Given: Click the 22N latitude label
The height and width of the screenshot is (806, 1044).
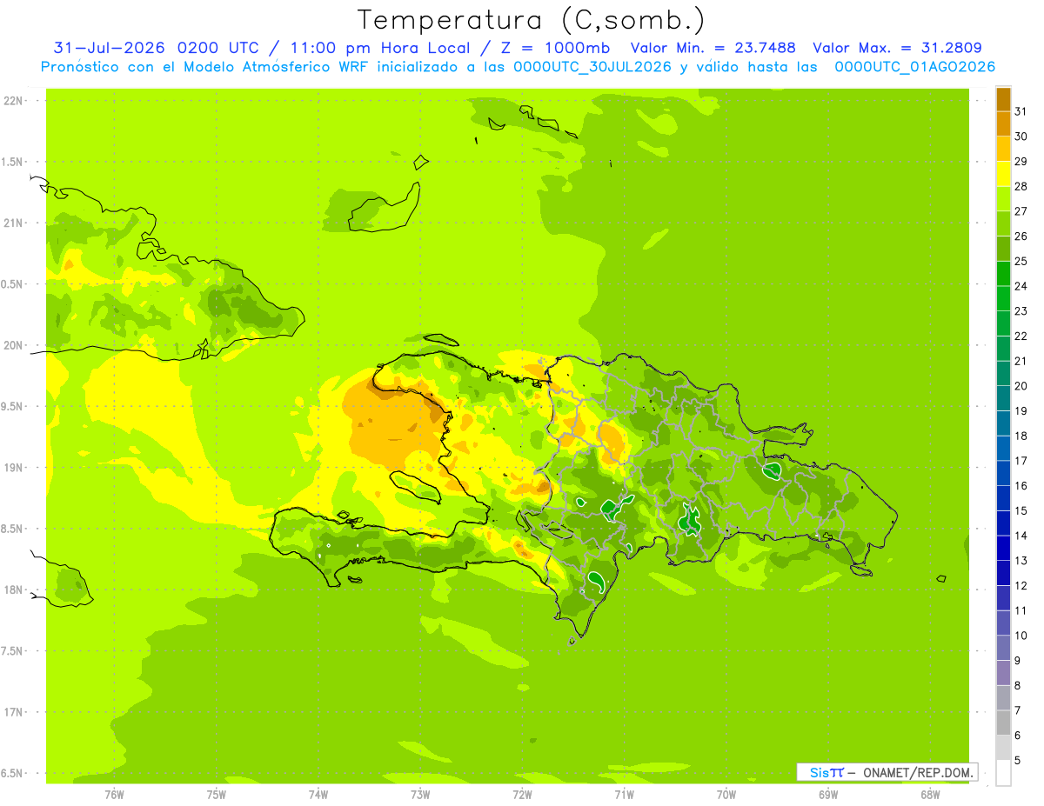Looking at the screenshot, I should click(15, 101).
